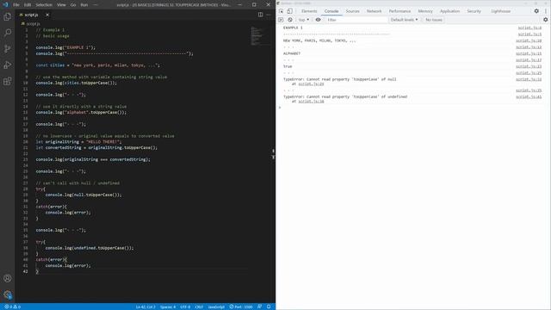Switch to the Sources tab
Image resolution: width=551 pixels, height=310 pixels.
tap(352, 11)
